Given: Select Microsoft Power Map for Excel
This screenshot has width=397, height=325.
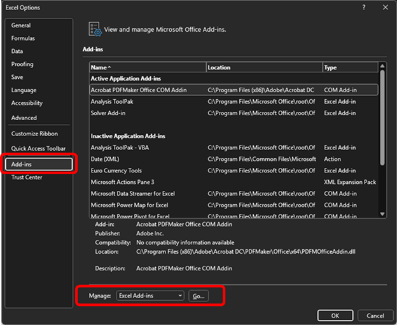Looking at the screenshot, I should pyautogui.click(x=233, y=205).
